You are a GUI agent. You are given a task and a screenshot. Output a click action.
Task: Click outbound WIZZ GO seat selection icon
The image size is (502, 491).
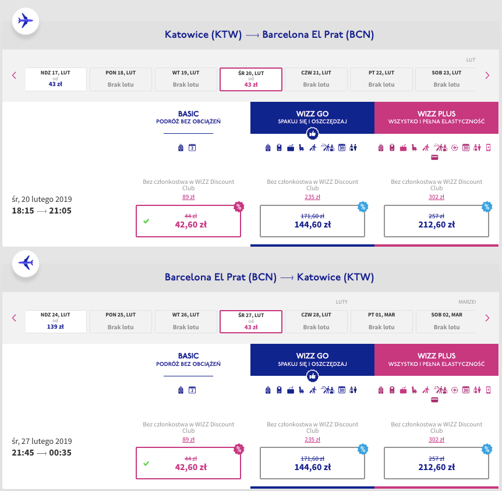[x=302, y=148]
